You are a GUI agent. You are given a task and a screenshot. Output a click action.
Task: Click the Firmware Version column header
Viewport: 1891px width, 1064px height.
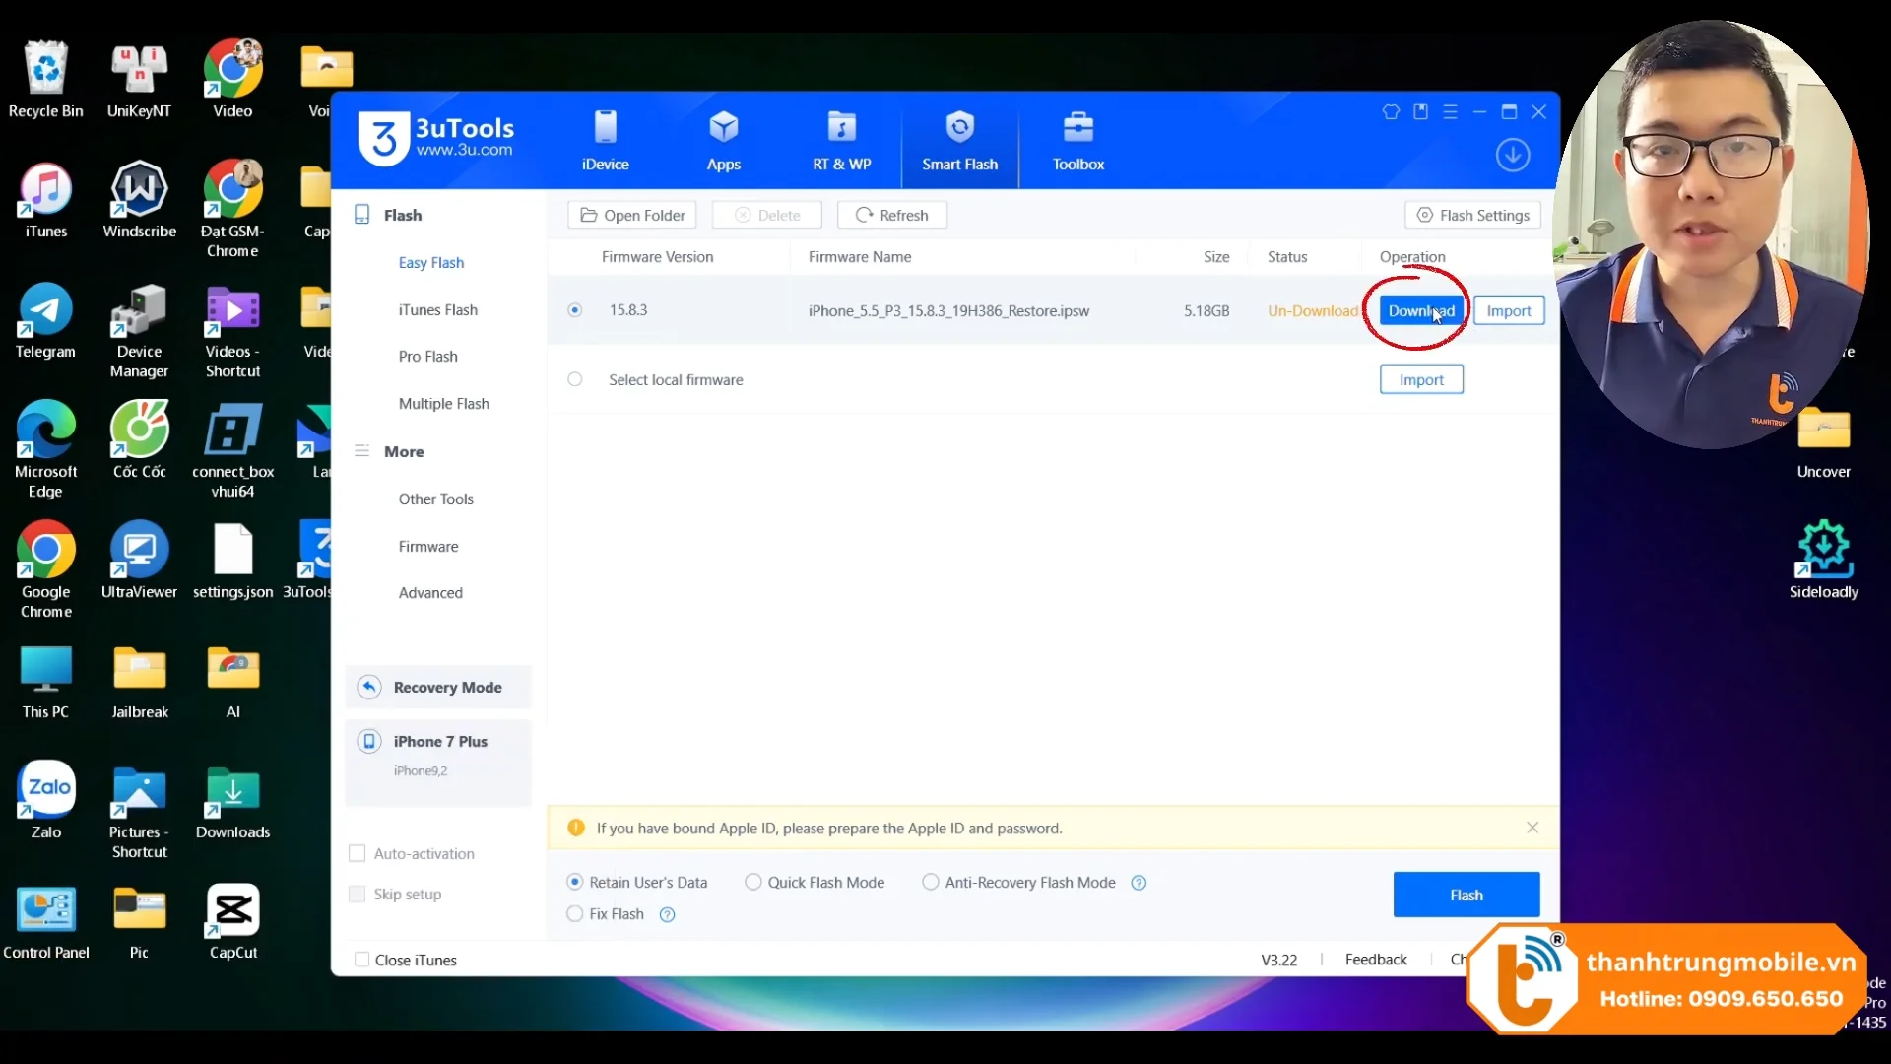pyautogui.click(x=657, y=256)
